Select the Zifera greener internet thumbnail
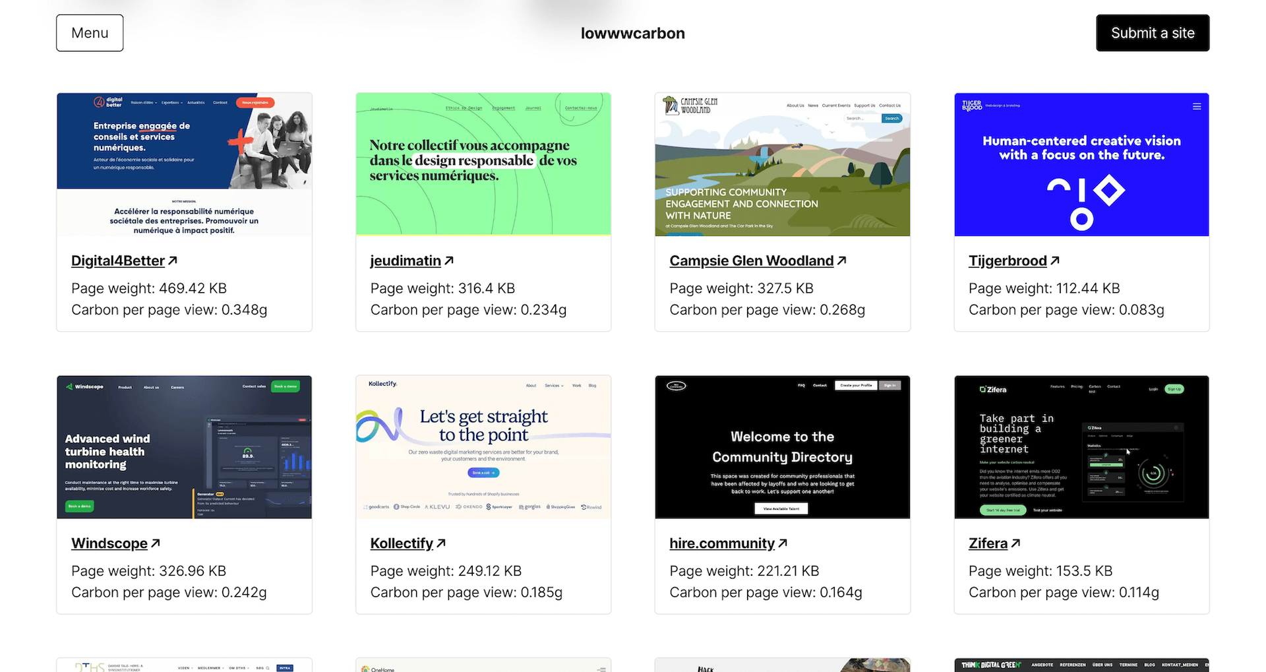 (1081, 447)
